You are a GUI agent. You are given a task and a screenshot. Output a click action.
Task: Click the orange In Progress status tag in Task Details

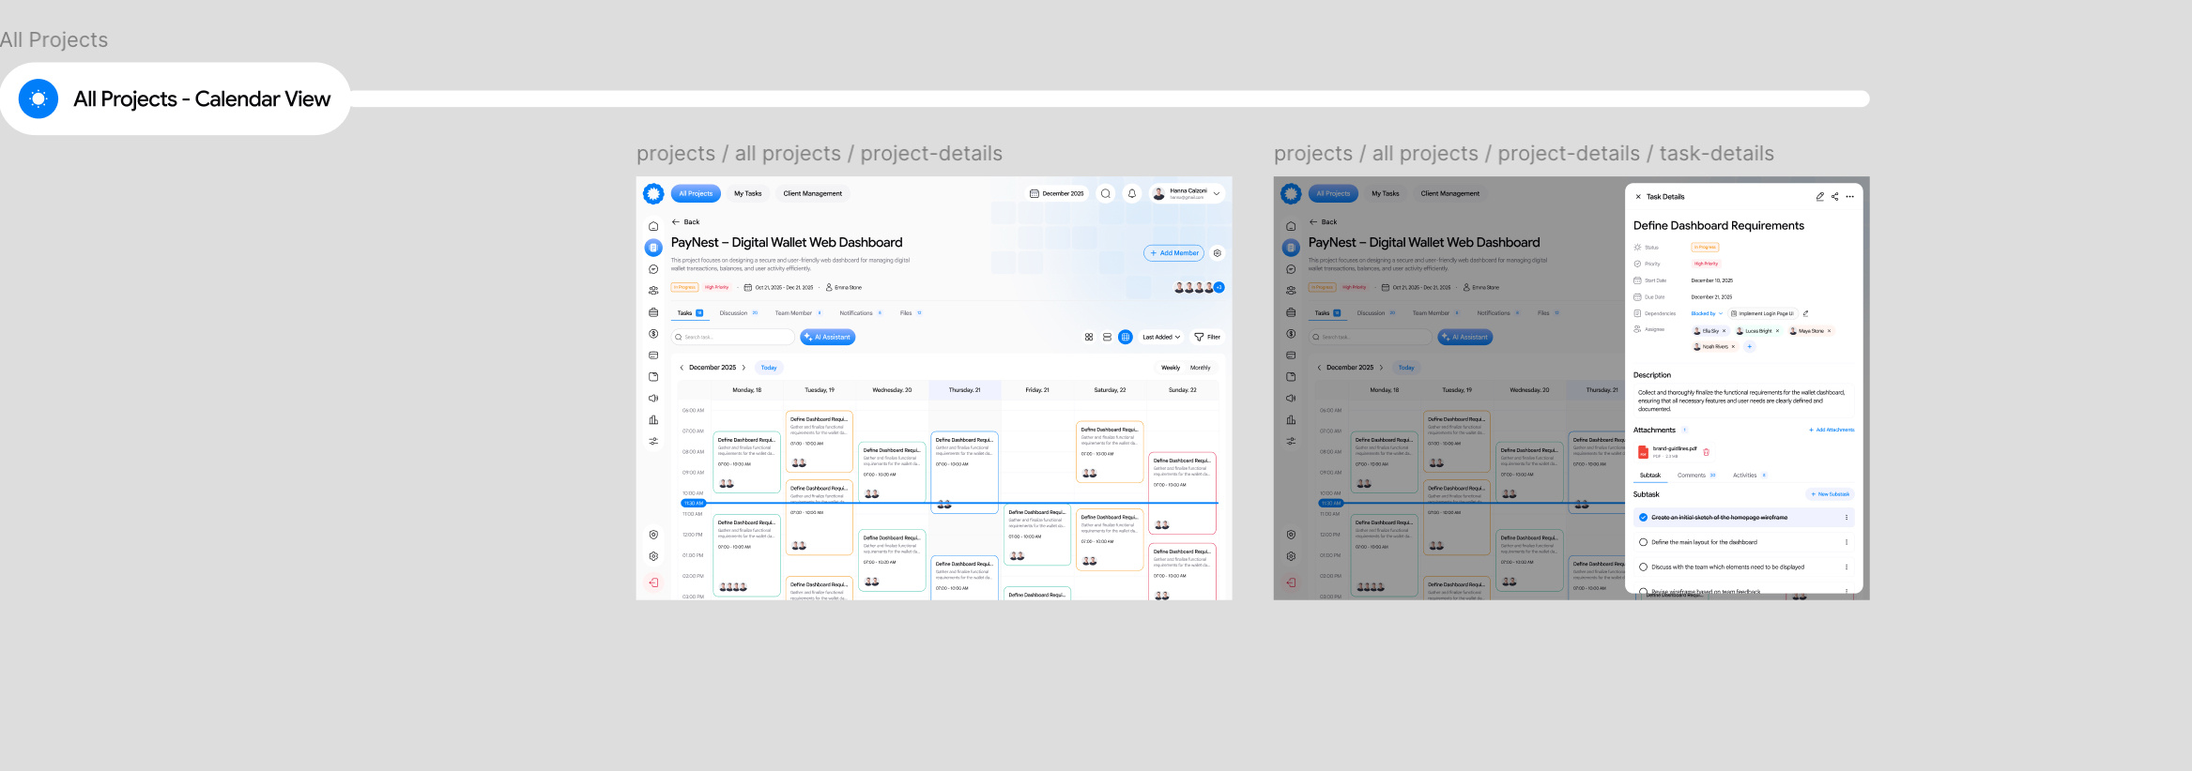pos(1705,248)
